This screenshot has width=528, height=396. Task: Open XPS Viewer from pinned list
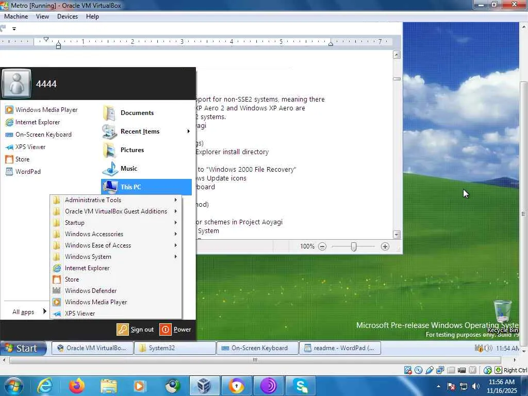(x=25, y=147)
